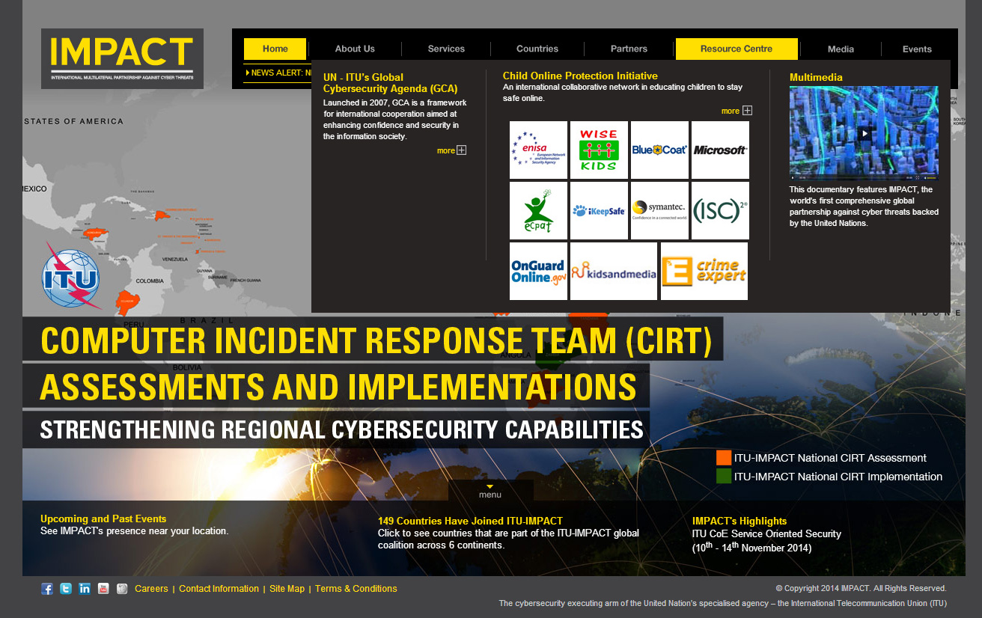Click orange National CIRT Assessment legend swatch
This screenshot has width=982, height=618.
tap(724, 458)
